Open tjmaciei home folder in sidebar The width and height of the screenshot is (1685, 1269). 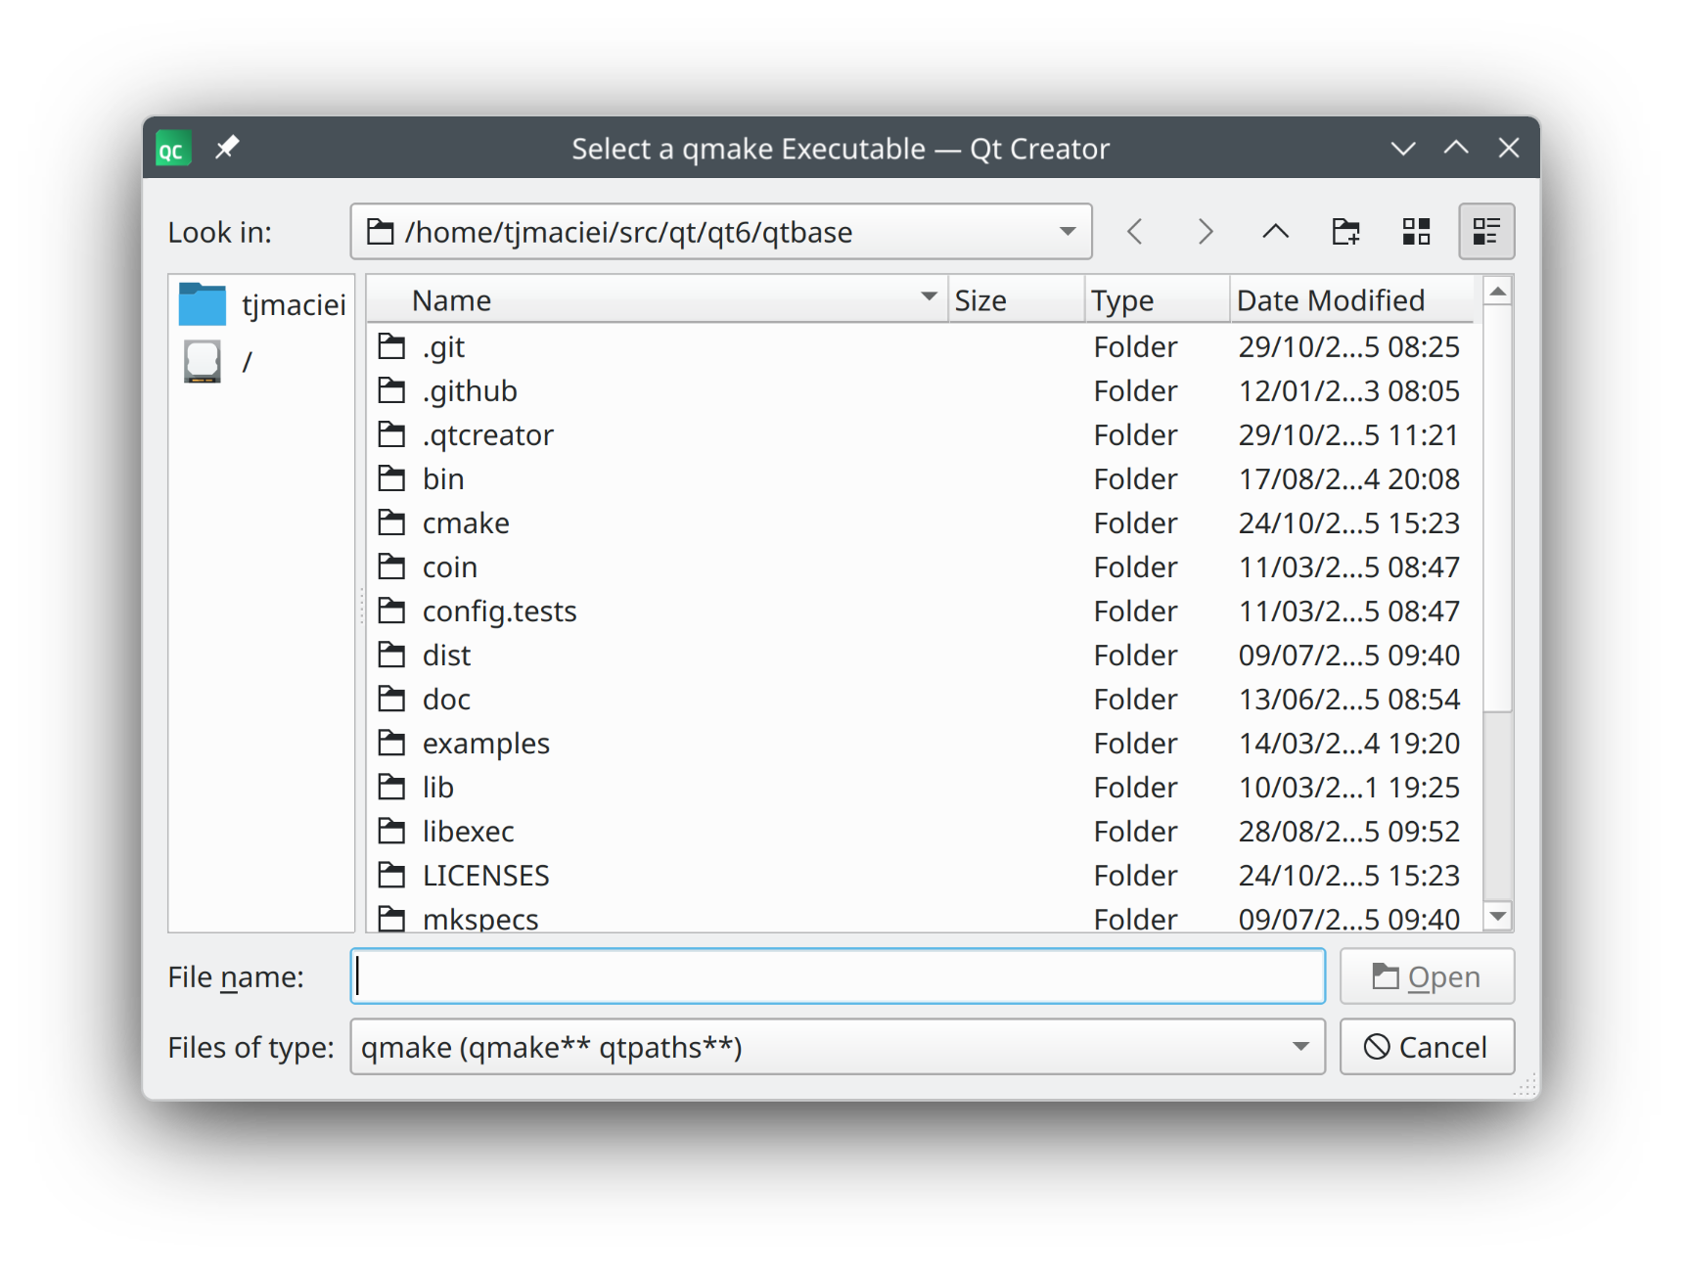[262, 304]
